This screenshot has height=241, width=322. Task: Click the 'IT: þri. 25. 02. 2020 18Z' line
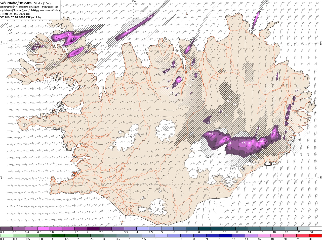[x=16, y=14]
